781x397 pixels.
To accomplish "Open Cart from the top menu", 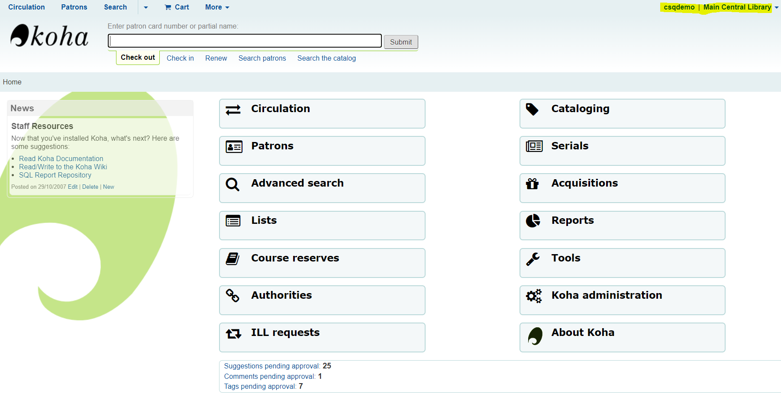I will click(177, 7).
